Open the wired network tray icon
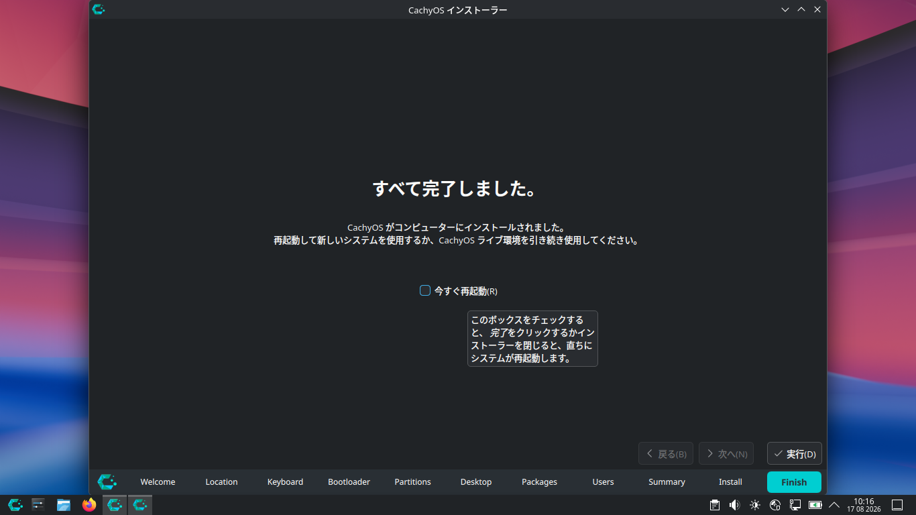Screen dimensions: 916x515 pos(795,505)
